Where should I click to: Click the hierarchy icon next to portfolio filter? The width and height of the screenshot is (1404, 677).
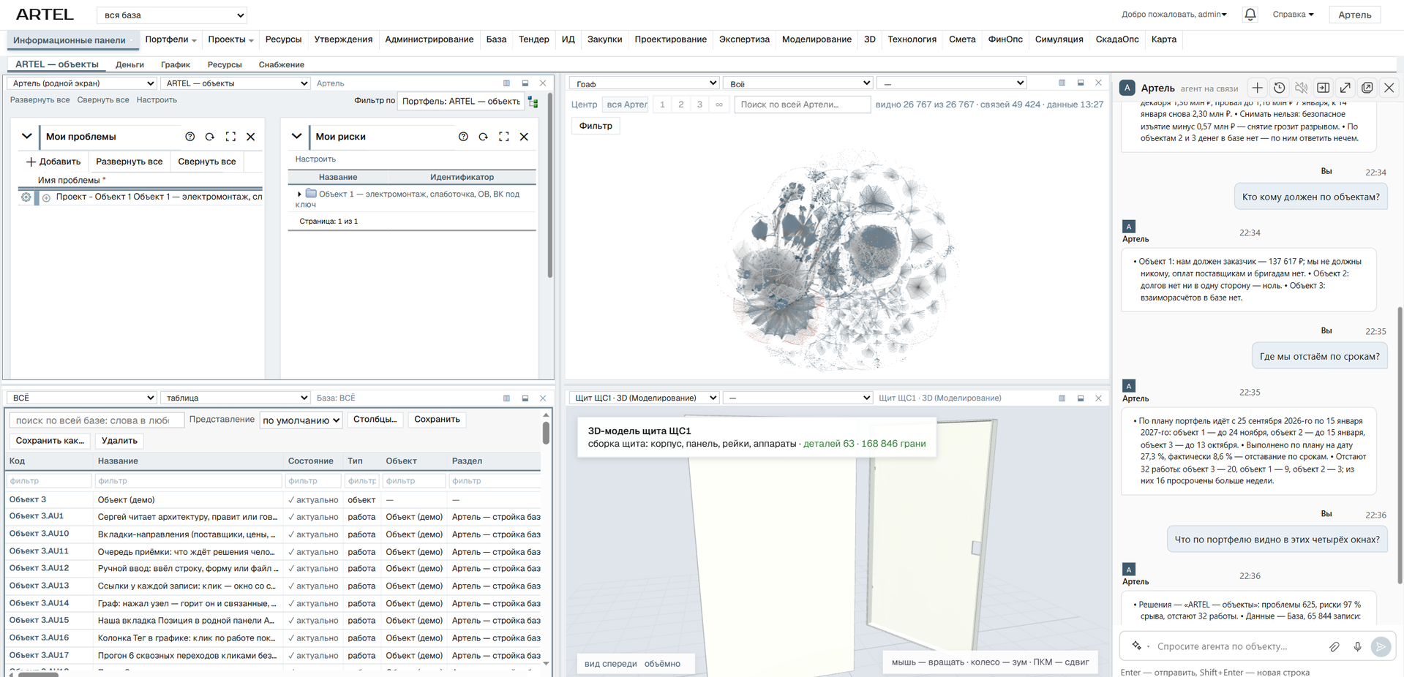click(533, 102)
